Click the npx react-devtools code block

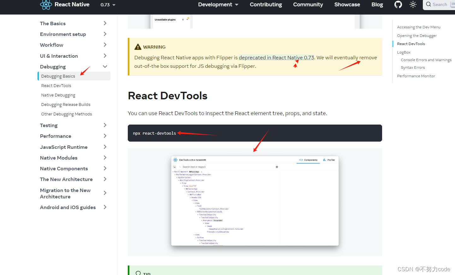[x=255, y=133]
